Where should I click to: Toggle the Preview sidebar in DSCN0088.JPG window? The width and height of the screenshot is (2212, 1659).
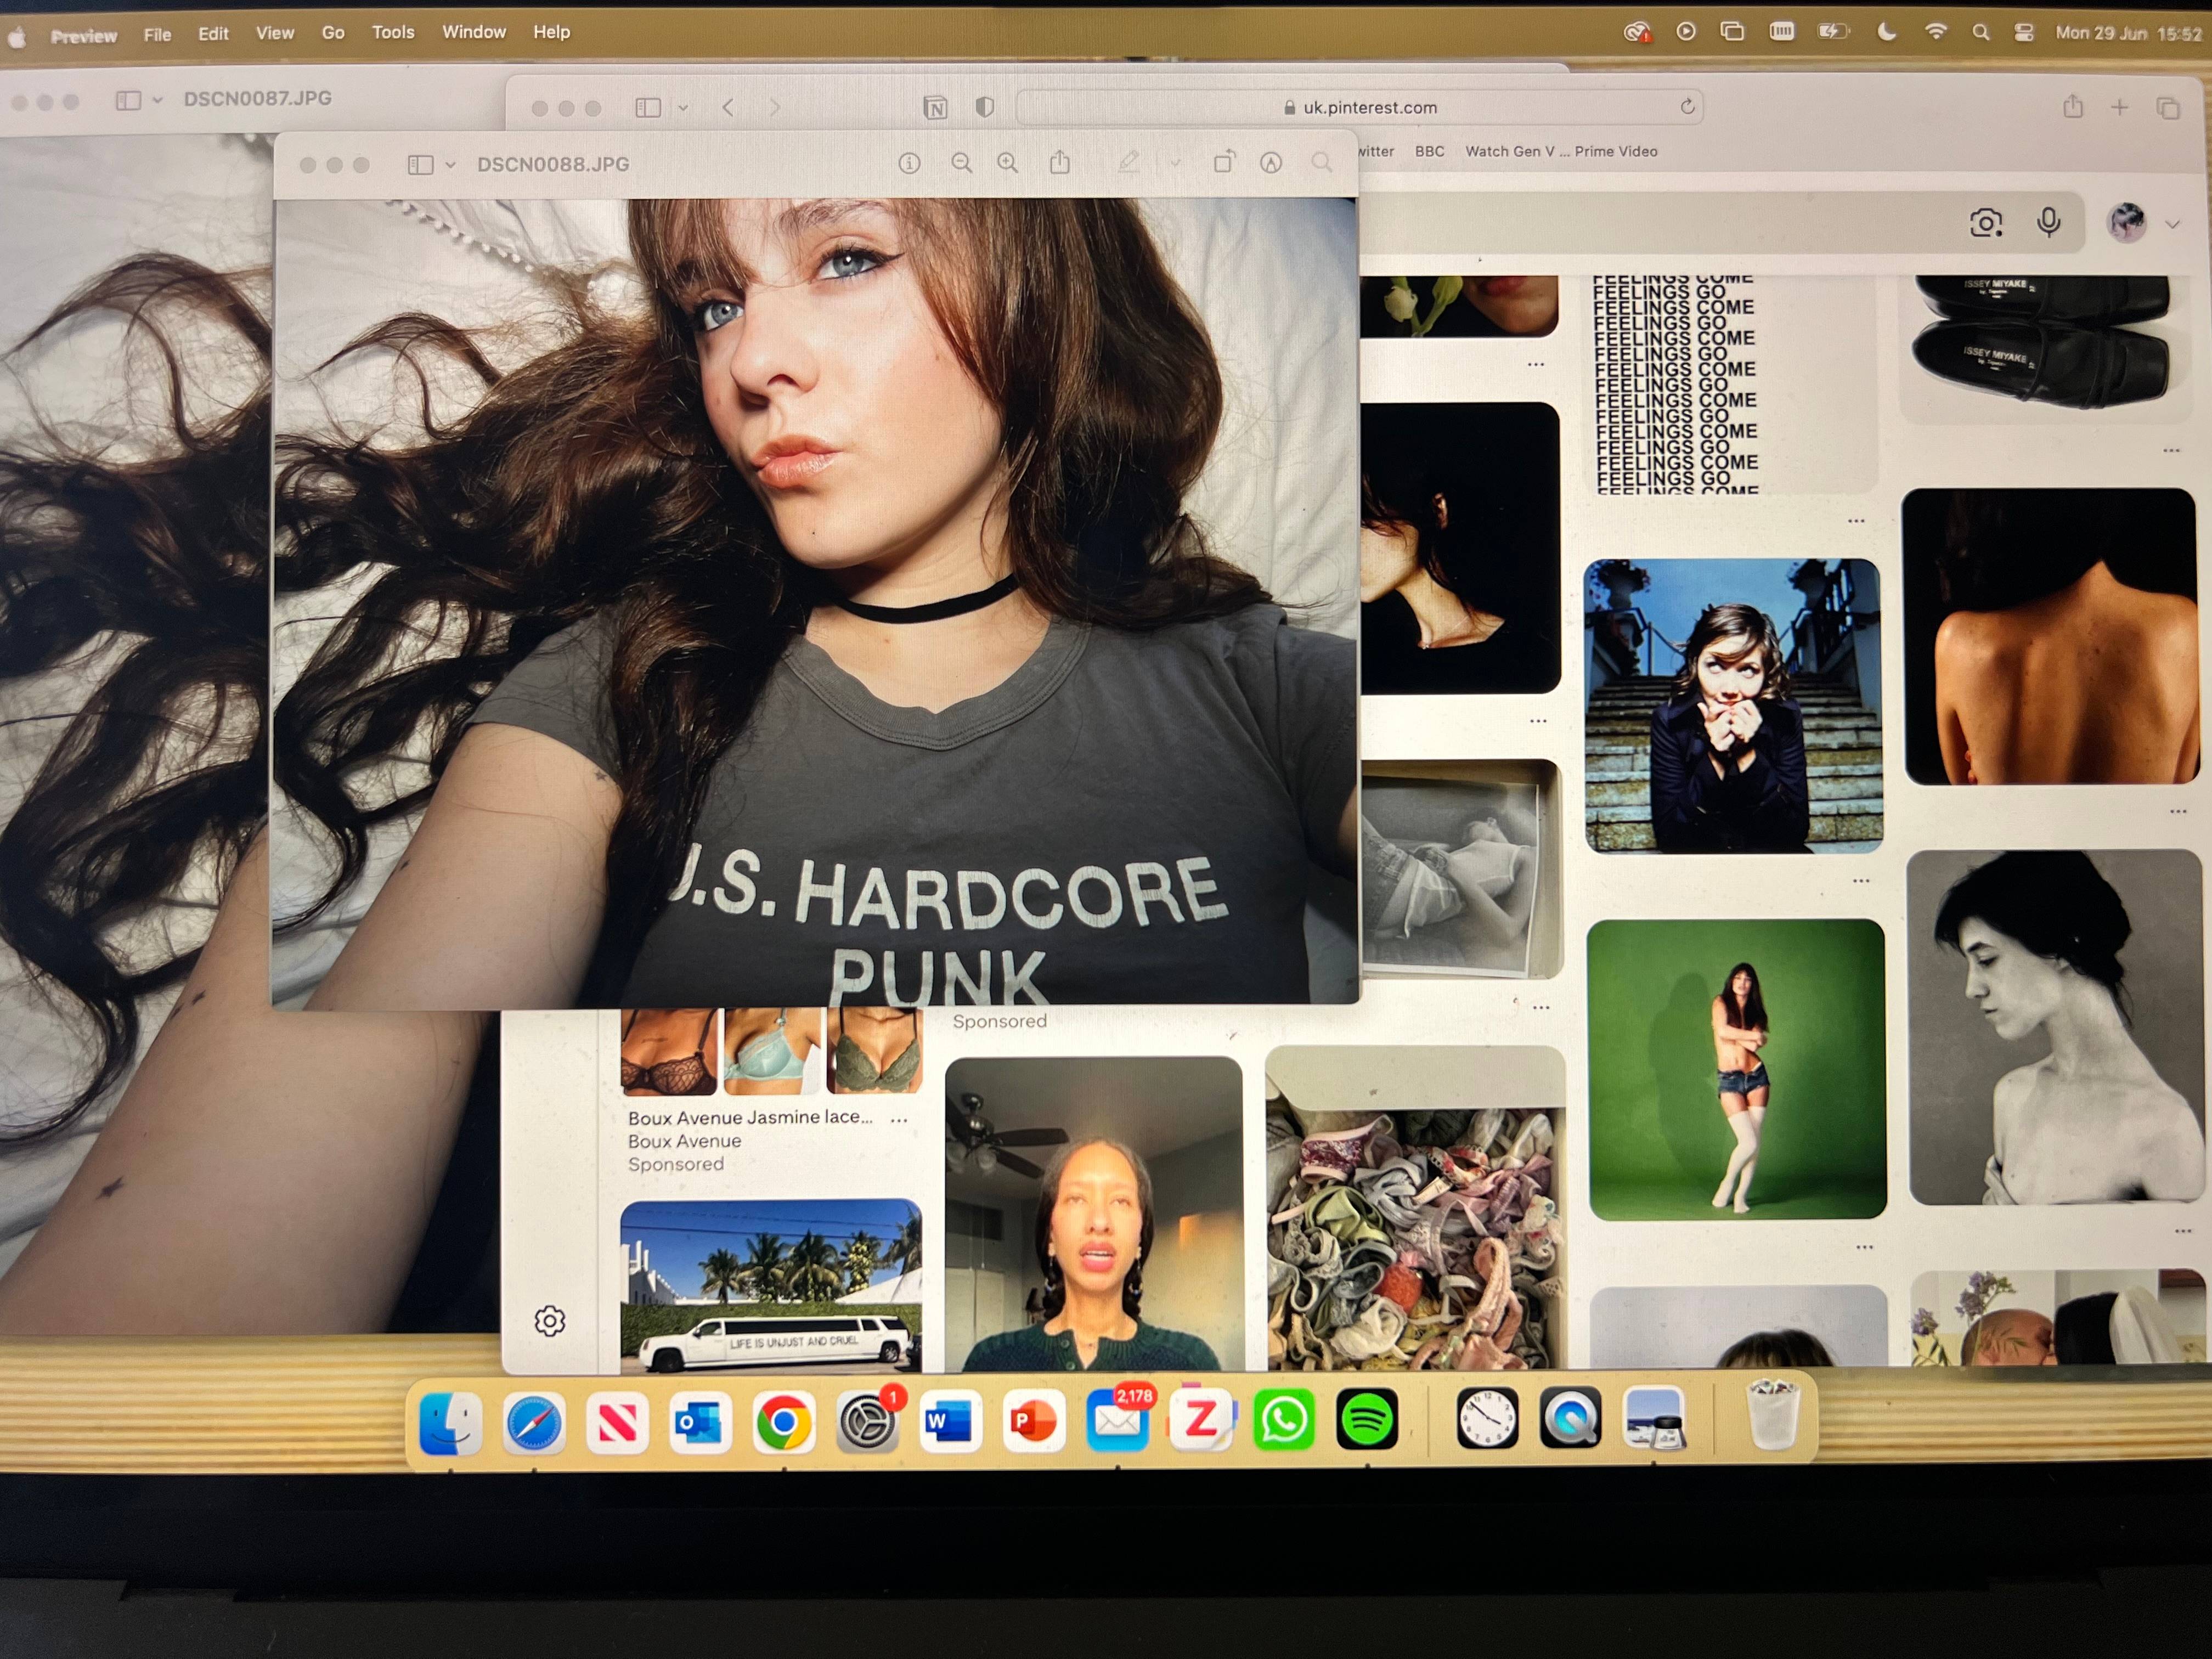420,164
